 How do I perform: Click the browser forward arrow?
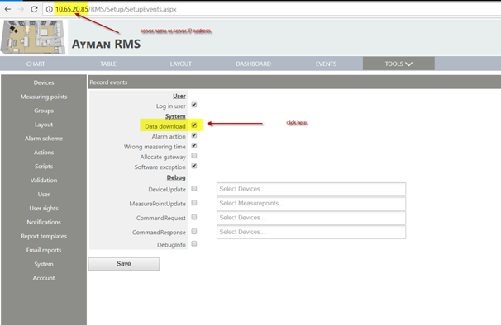pos(21,9)
